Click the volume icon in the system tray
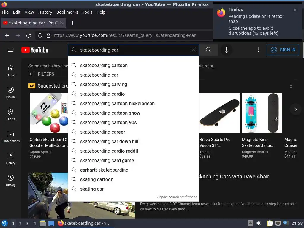304x228 pixels. pos(259,223)
